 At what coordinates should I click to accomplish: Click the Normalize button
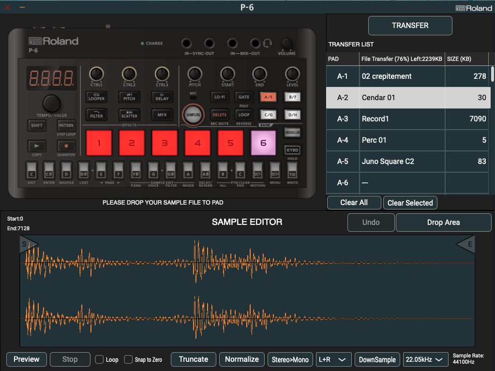tap(241, 359)
